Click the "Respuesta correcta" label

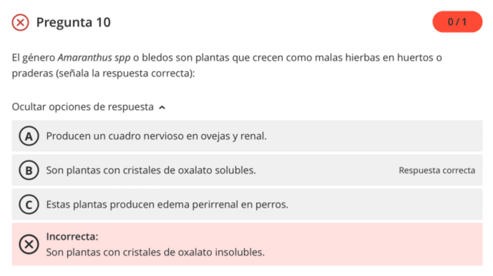pyautogui.click(x=437, y=170)
